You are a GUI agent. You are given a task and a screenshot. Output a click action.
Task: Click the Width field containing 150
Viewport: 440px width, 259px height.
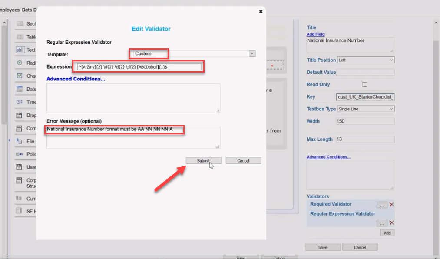coord(365,121)
